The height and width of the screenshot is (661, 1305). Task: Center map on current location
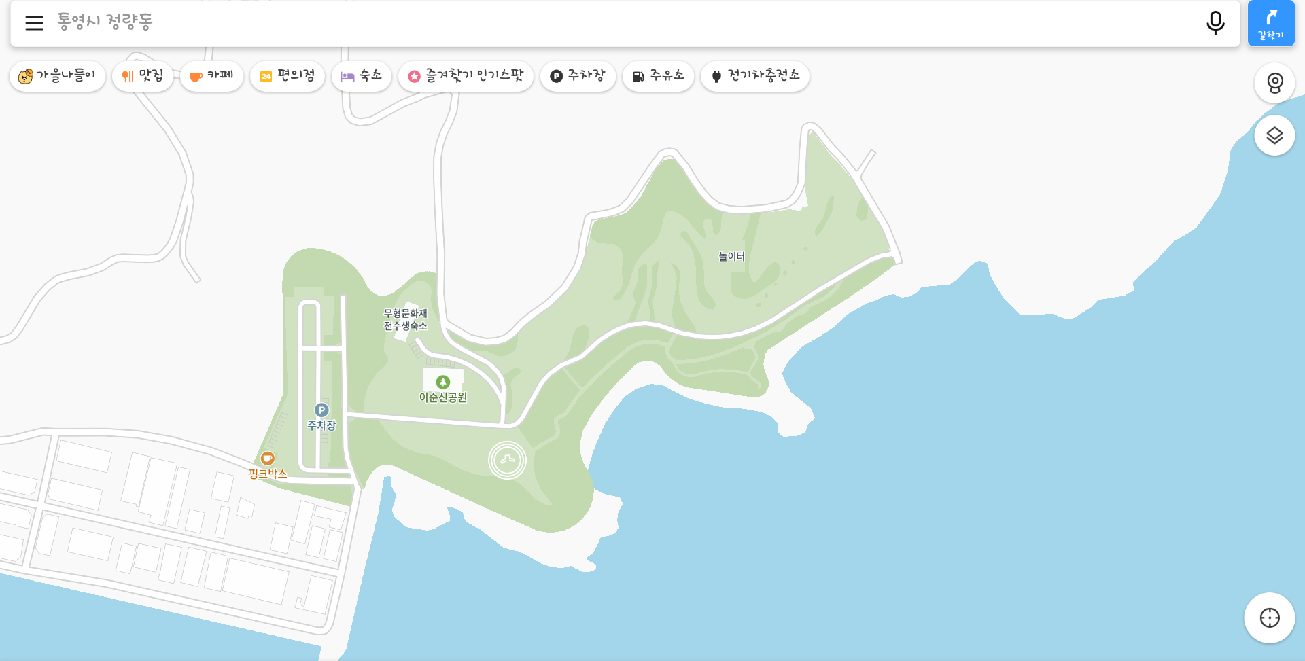pos(1270,618)
